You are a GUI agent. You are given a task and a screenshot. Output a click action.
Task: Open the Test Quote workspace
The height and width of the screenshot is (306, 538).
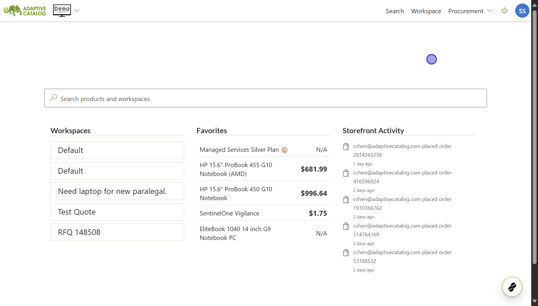(117, 212)
